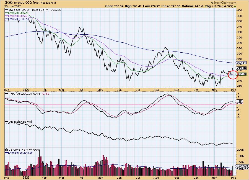
Task: Click the Sep label under the volume panel
Action: (x=177, y=178)
